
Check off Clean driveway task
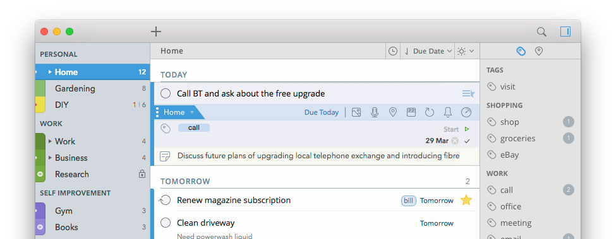(x=166, y=223)
